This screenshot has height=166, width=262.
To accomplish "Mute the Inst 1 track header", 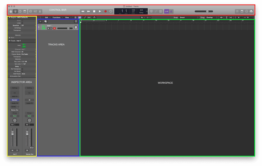I will [48, 28].
